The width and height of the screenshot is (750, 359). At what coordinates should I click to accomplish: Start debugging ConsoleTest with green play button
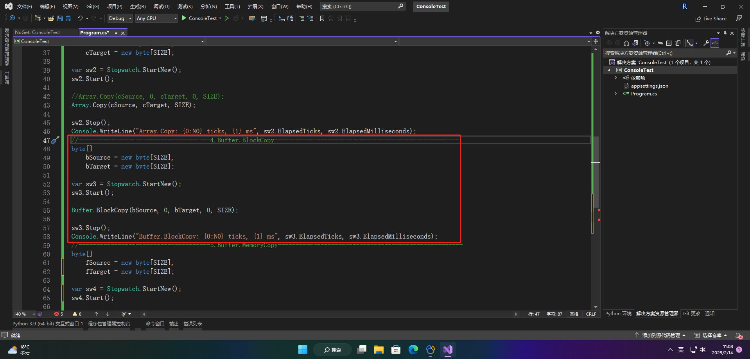[184, 18]
